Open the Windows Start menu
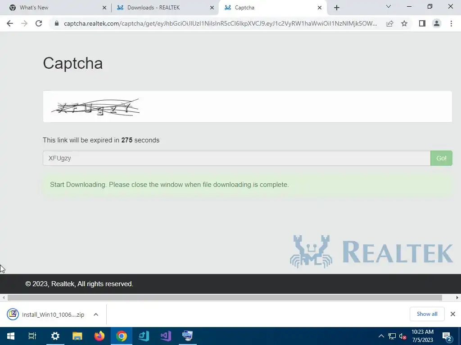The image size is (461, 345). coord(11,336)
